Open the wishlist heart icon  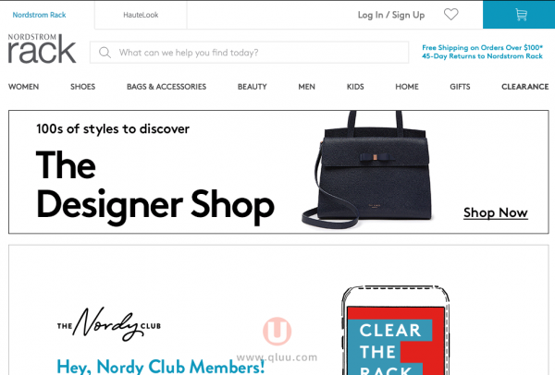451,15
